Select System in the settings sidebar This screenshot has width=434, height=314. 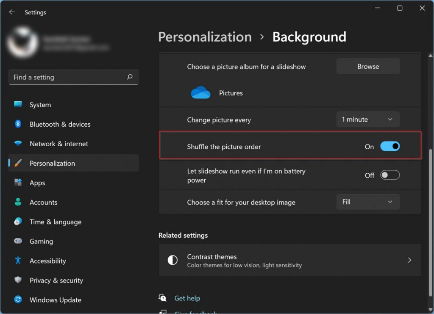point(40,105)
